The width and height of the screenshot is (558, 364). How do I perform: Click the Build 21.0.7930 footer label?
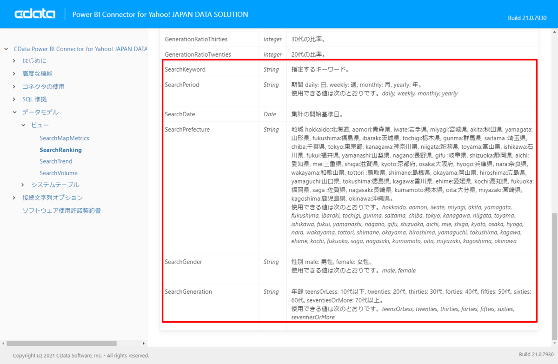[x=536, y=354]
